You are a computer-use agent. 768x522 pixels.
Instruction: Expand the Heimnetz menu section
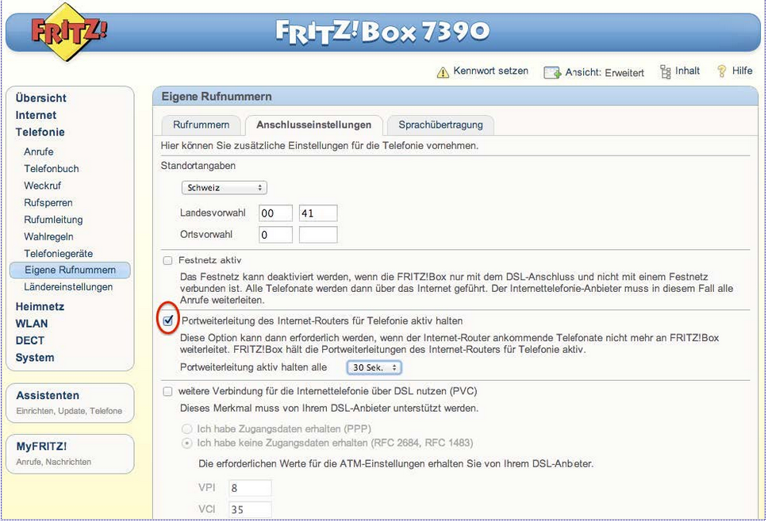pos(40,306)
